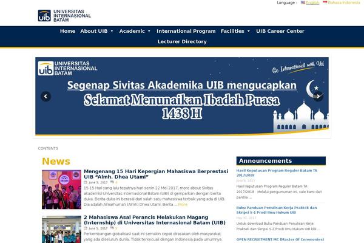Click comment icon on Dhea Utami article
Image resolution: width=364 pixels, height=243 pixels.
(112, 182)
